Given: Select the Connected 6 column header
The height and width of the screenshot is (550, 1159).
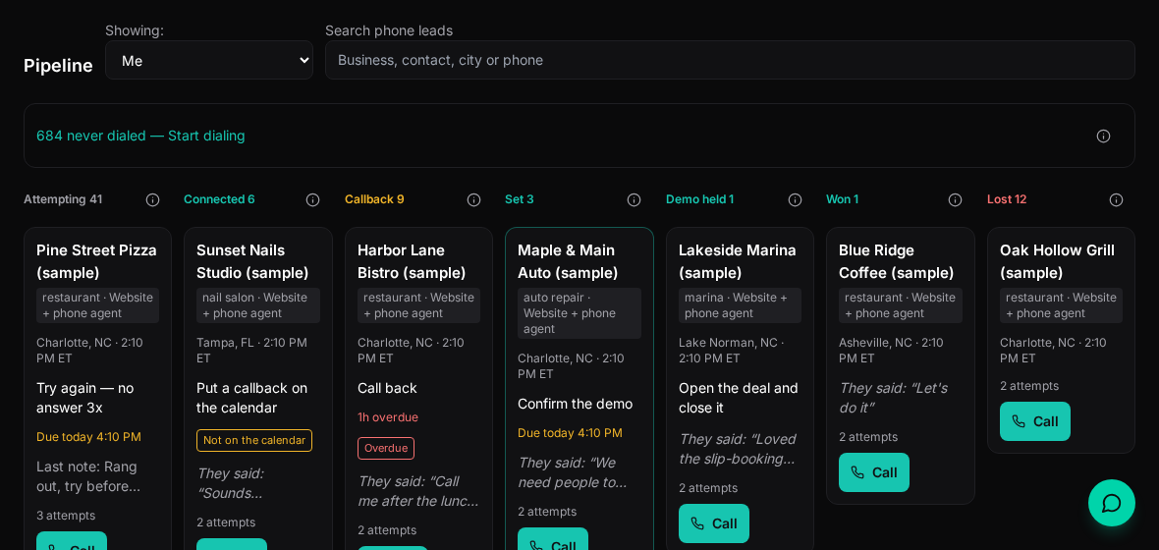Looking at the screenshot, I should [220, 199].
